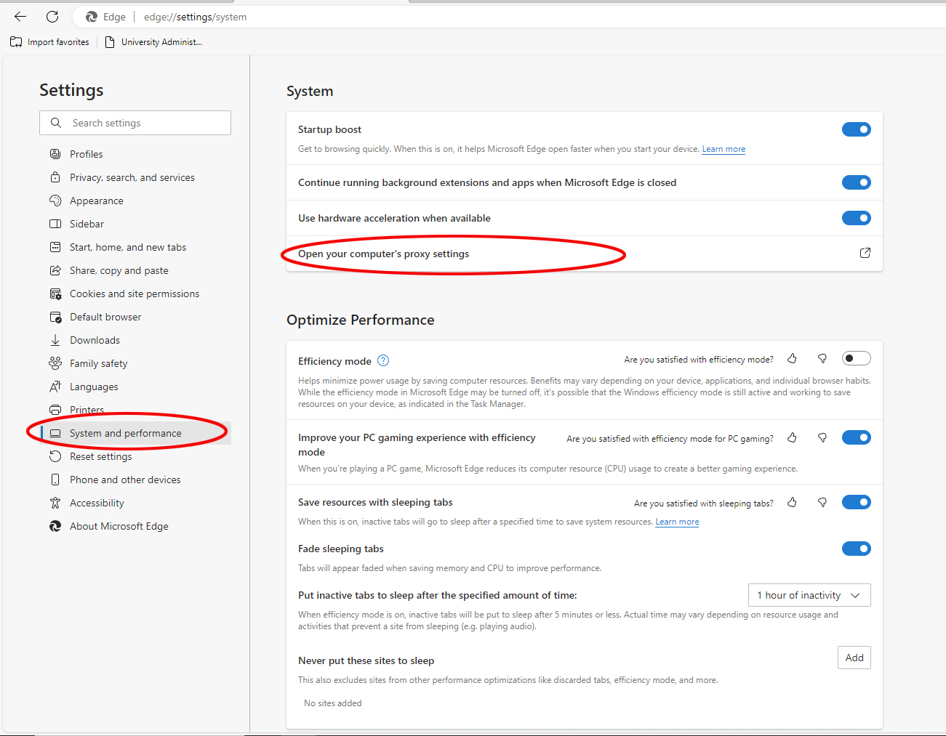The width and height of the screenshot is (946, 736).
Task: Click the external link icon for proxy settings
Action: pos(865,253)
